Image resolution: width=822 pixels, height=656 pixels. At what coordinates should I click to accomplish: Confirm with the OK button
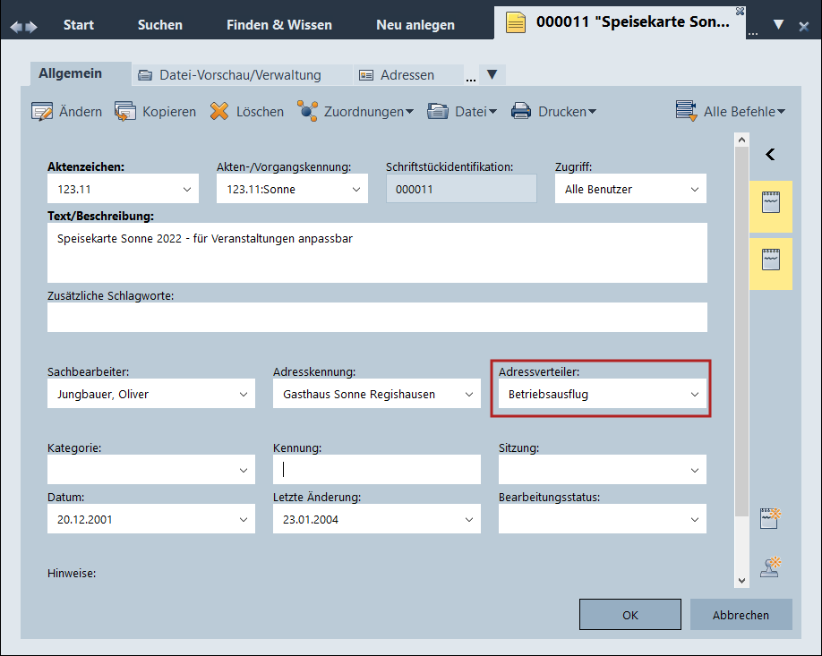click(x=629, y=615)
